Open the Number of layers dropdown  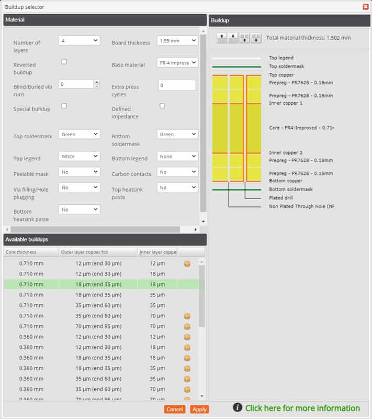[80, 41]
